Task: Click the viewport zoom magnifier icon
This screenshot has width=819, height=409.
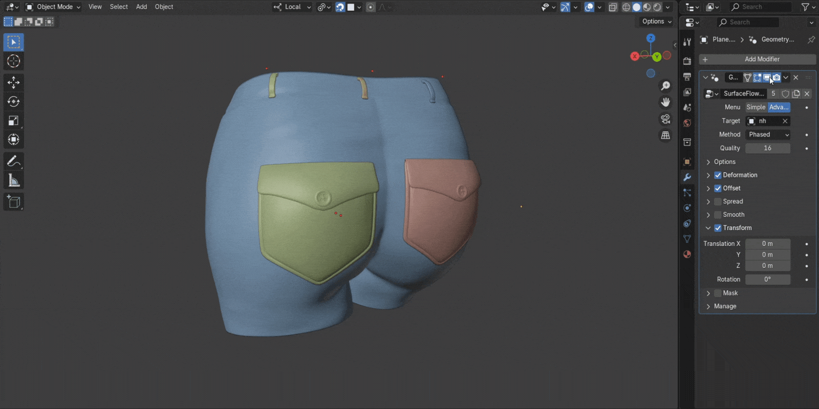Action: pos(665,86)
